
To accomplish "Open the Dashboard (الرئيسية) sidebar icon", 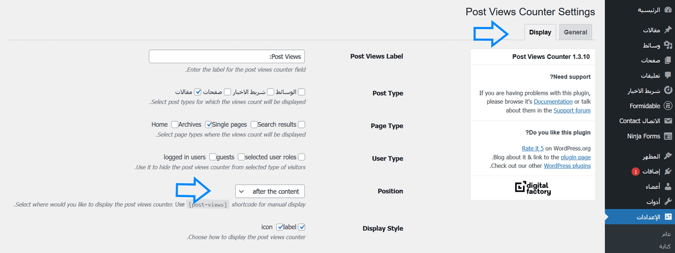I will click(668, 10).
